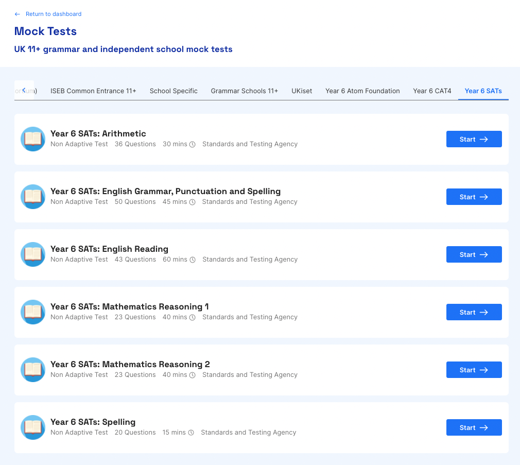This screenshot has width=520, height=465.
Task: Click the book icon for Mathematics Reasoning 1
Action: (x=33, y=312)
